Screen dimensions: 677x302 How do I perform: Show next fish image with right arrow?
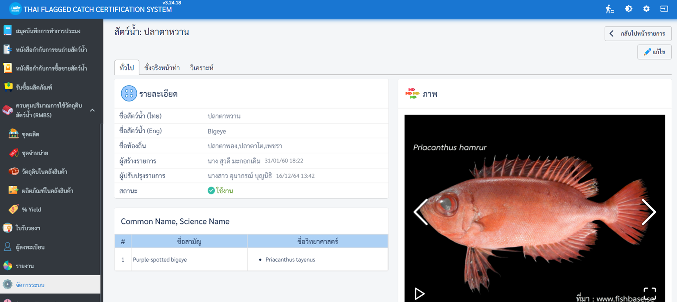tap(648, 212)
